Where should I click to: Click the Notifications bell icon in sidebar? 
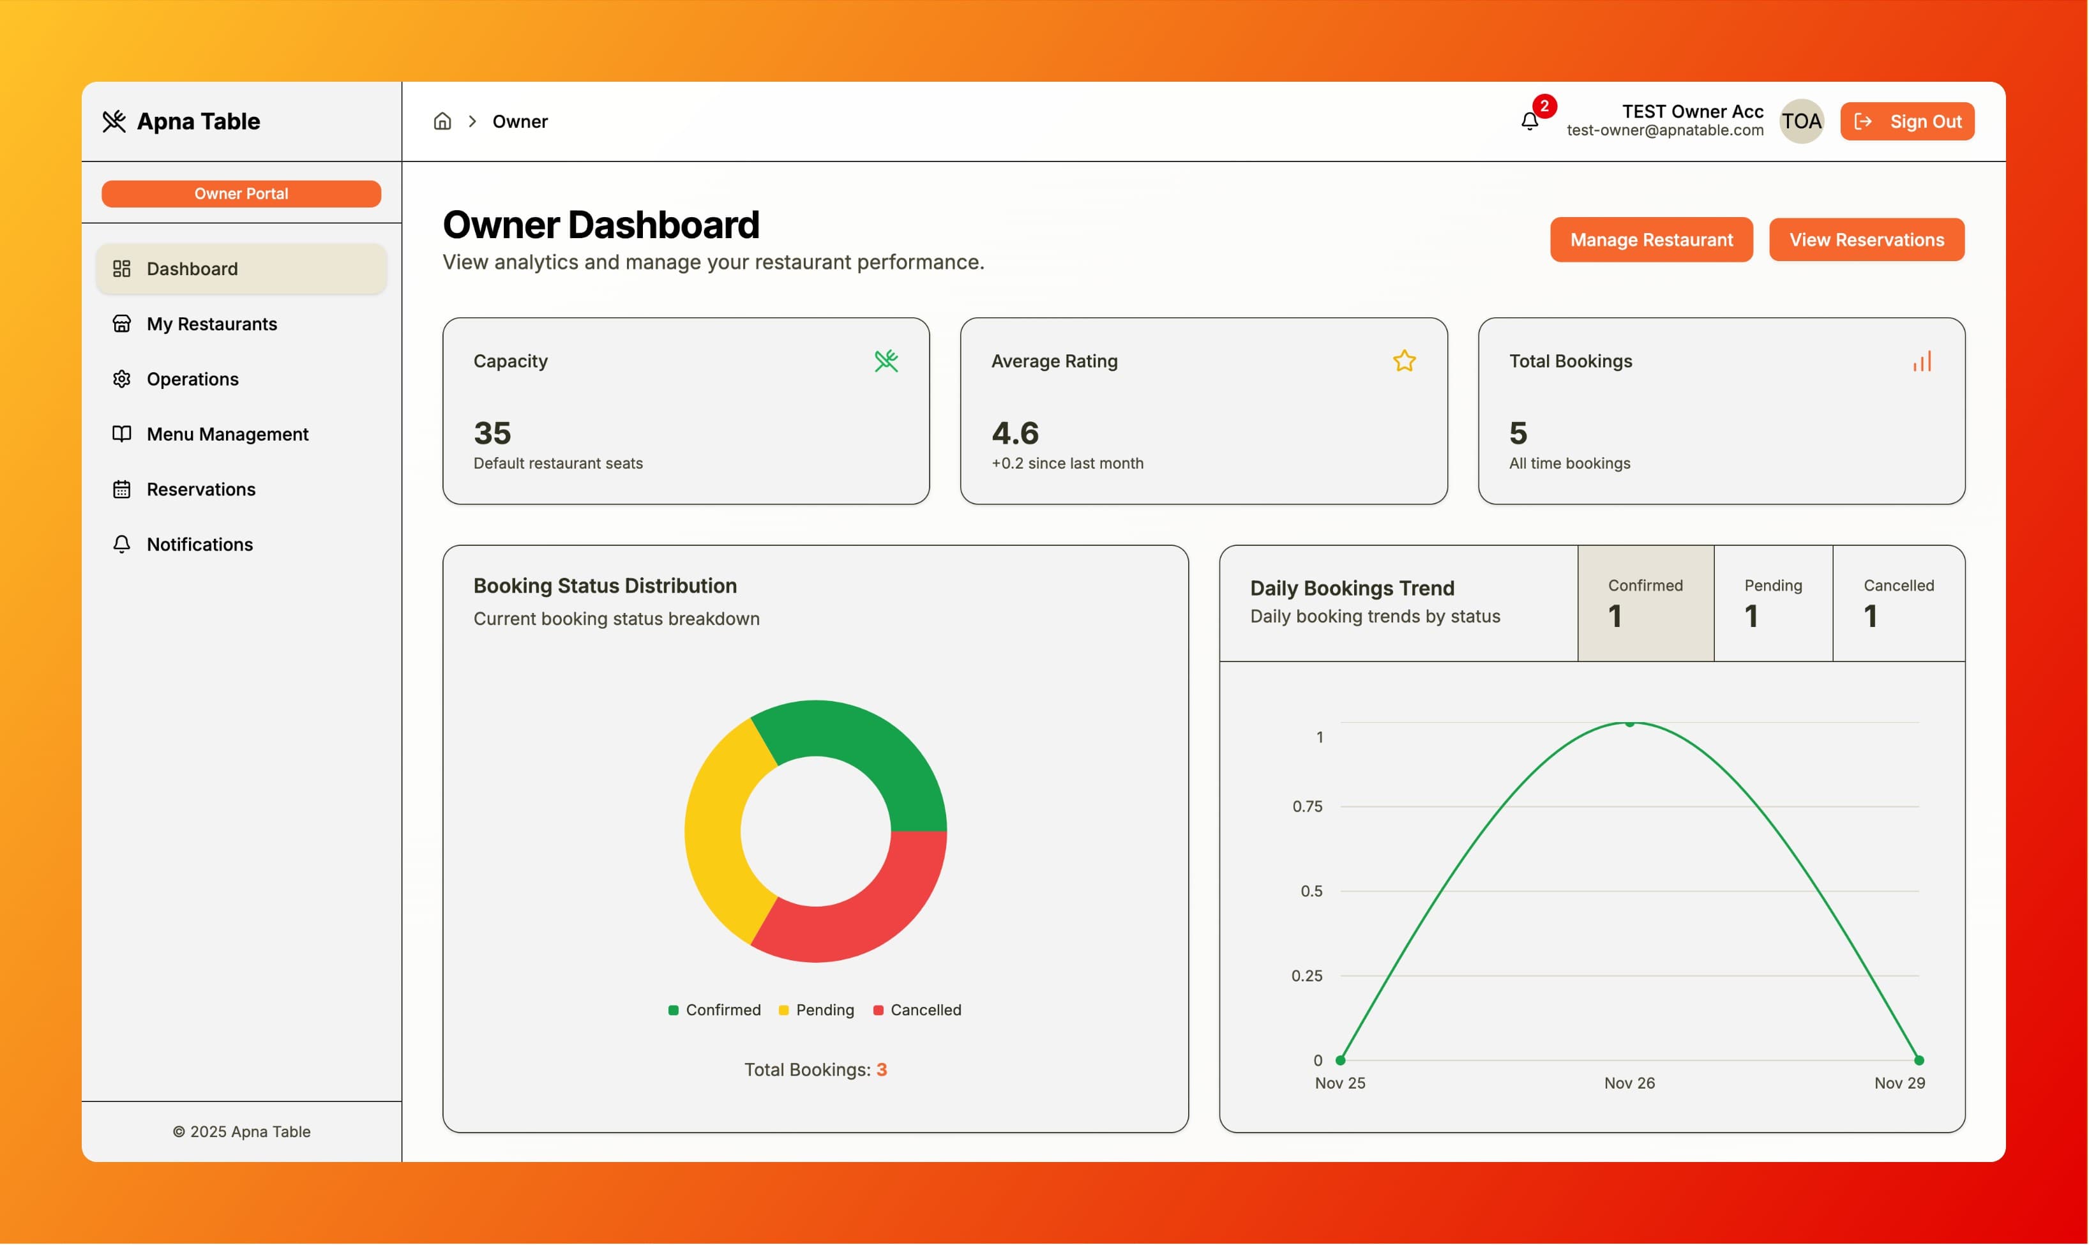click(x=123, y=543)
